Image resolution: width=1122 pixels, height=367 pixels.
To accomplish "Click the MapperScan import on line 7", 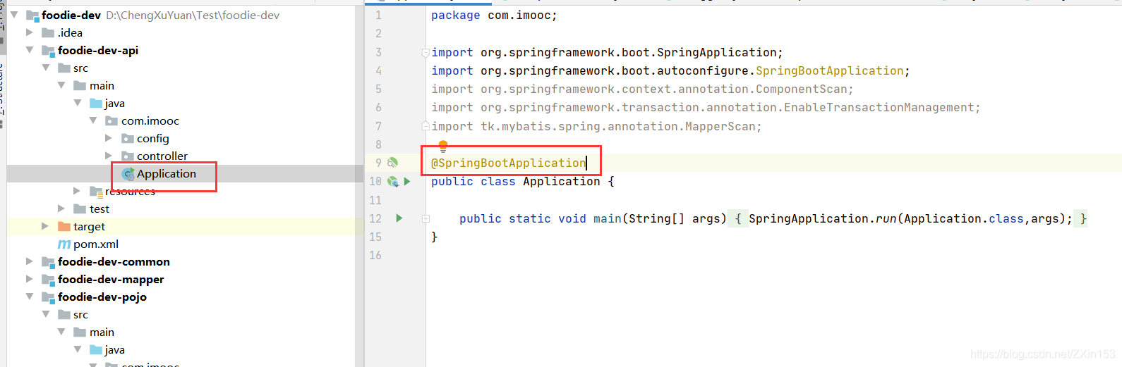I will point(596,127).
